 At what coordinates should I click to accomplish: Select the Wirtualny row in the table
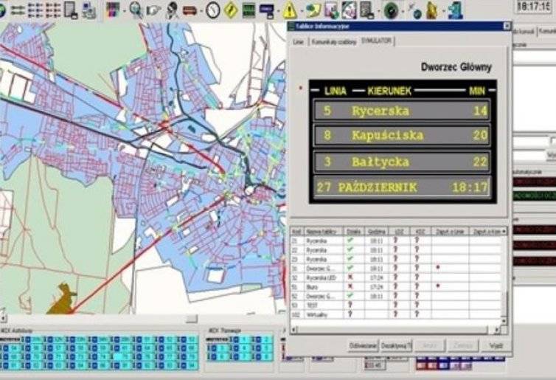[x=316, y=314]
